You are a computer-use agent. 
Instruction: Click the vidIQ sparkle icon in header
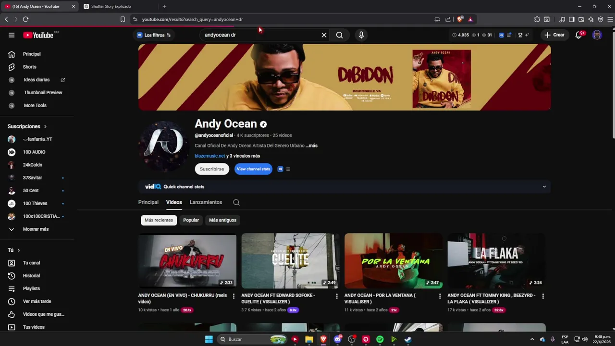(x=527, y=35)
